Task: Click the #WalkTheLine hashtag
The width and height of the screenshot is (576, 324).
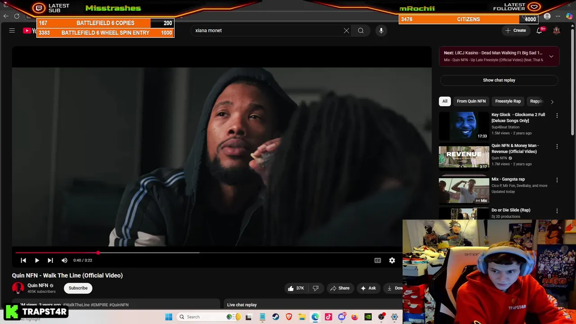Action: [x=76, y=305]
